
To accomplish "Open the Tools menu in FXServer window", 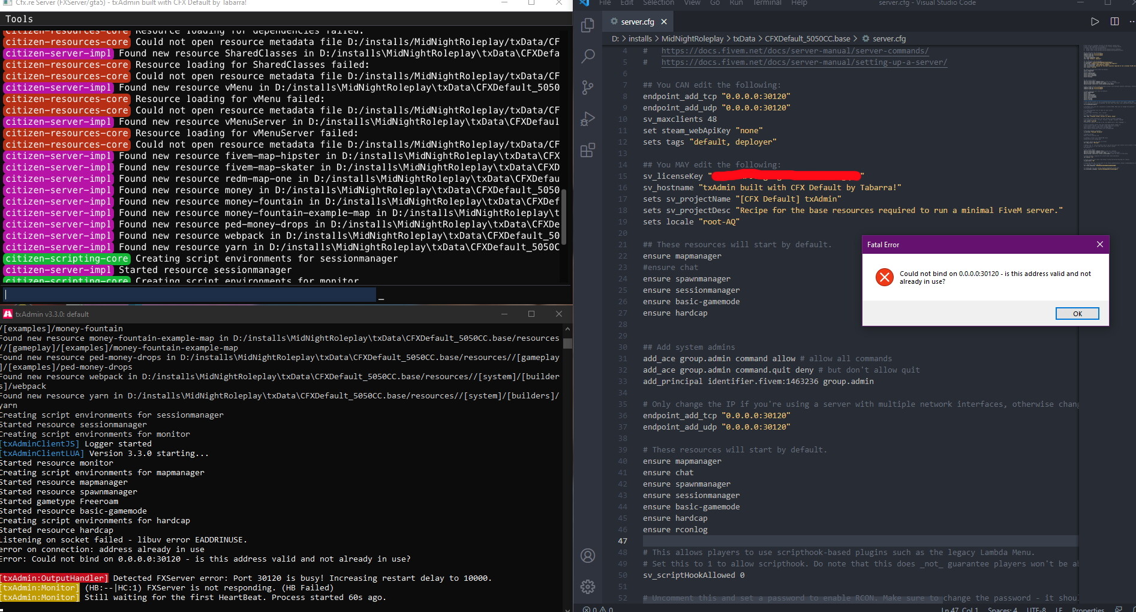I will (19, 19).
